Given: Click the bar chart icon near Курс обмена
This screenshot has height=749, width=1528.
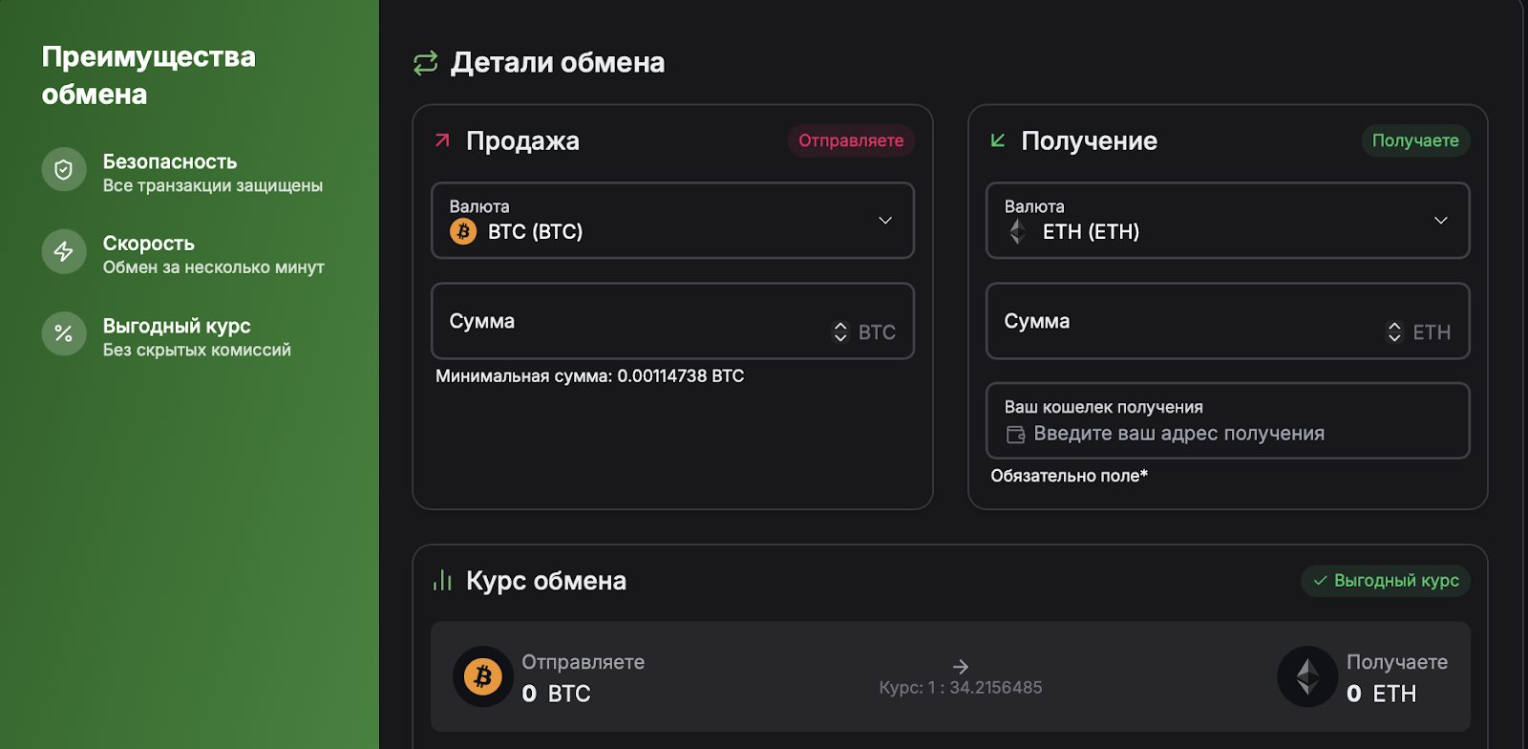Looking at the screenshot, I should [442, 581].
